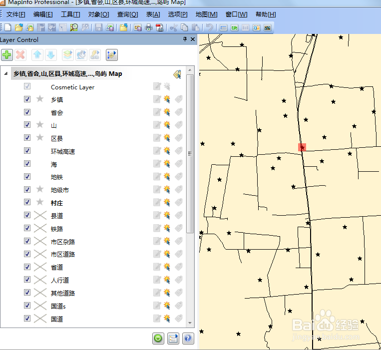Viewport: 381px width, 350px height.
Task: Toggle editable pencil for 乡镇 layer
Action: [x=157, y=99]
